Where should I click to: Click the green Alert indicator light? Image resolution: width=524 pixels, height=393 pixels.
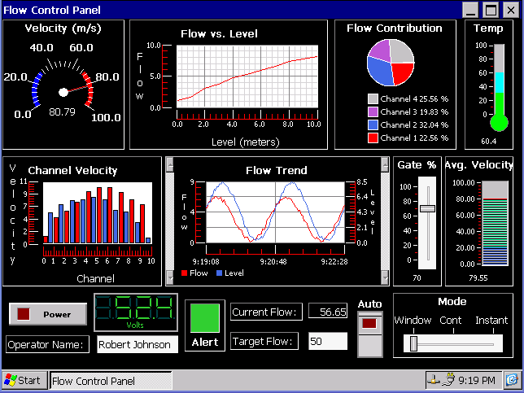click(204, 317)
